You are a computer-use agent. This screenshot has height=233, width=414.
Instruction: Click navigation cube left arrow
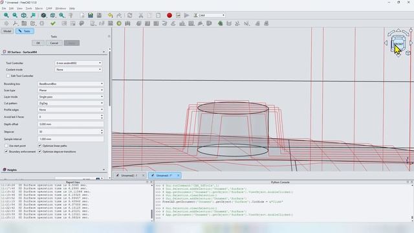coord(386,43)
